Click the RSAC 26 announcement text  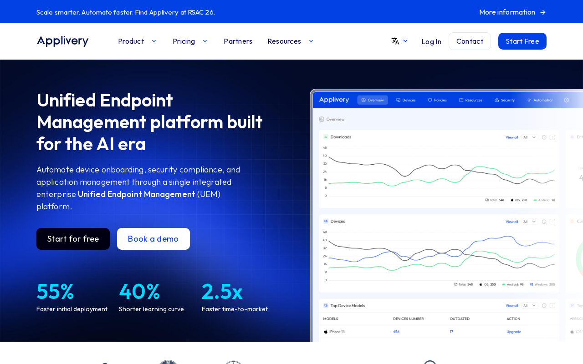[x=126, y=12]
